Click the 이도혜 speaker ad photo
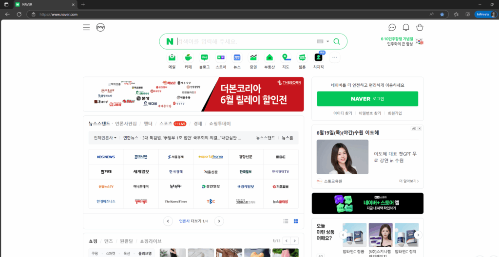 [343, 157]
